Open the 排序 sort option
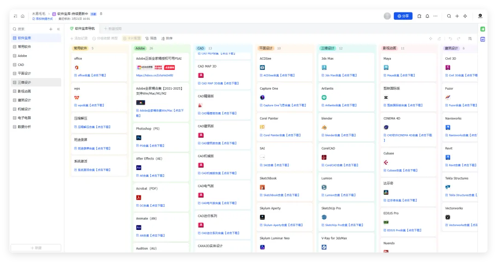 point(167,38)
